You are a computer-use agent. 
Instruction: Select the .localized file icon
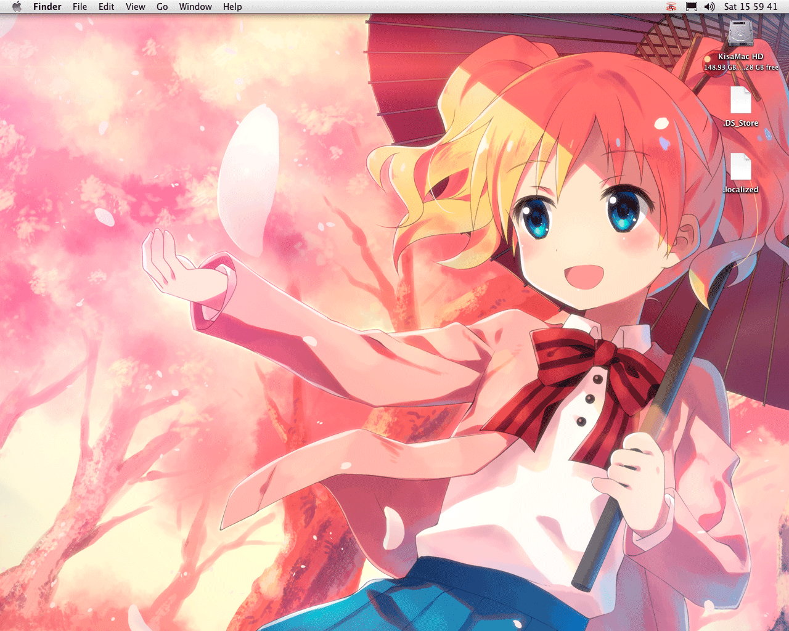tap(740, 166)
